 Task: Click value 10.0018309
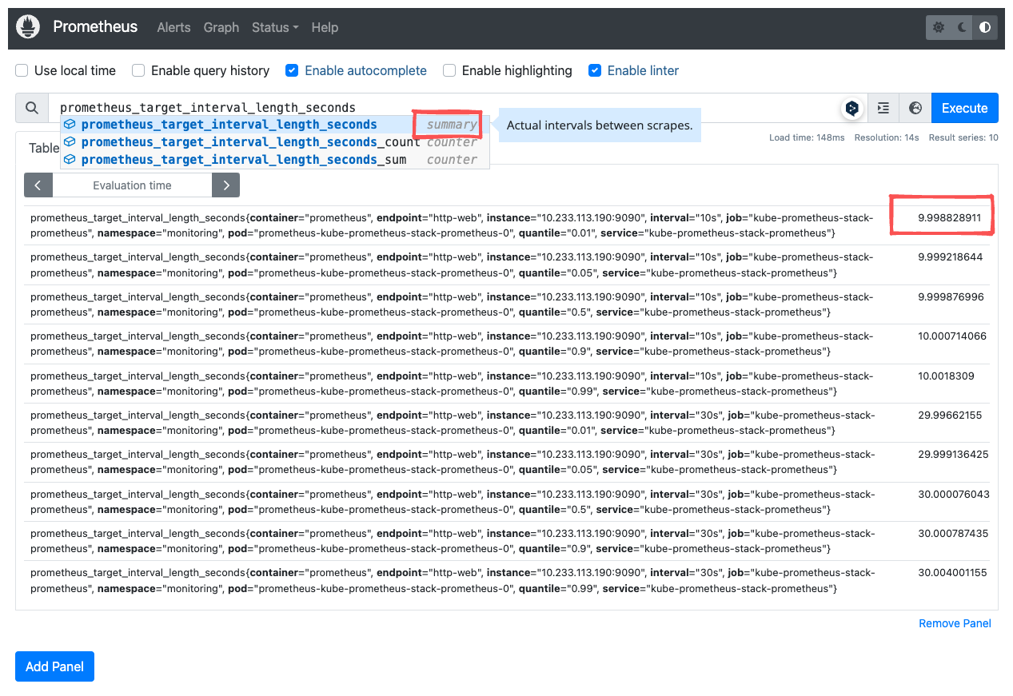(946, 376)
